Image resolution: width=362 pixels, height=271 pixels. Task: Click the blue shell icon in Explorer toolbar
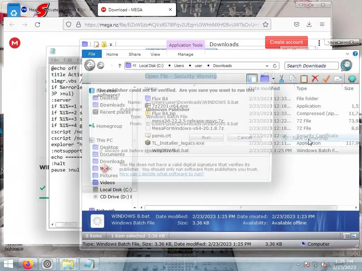(352, 79)
